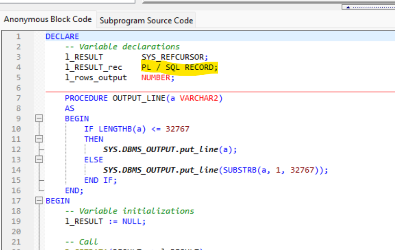Click highlighted PL / SQL RECORD text

click(179, 68)
